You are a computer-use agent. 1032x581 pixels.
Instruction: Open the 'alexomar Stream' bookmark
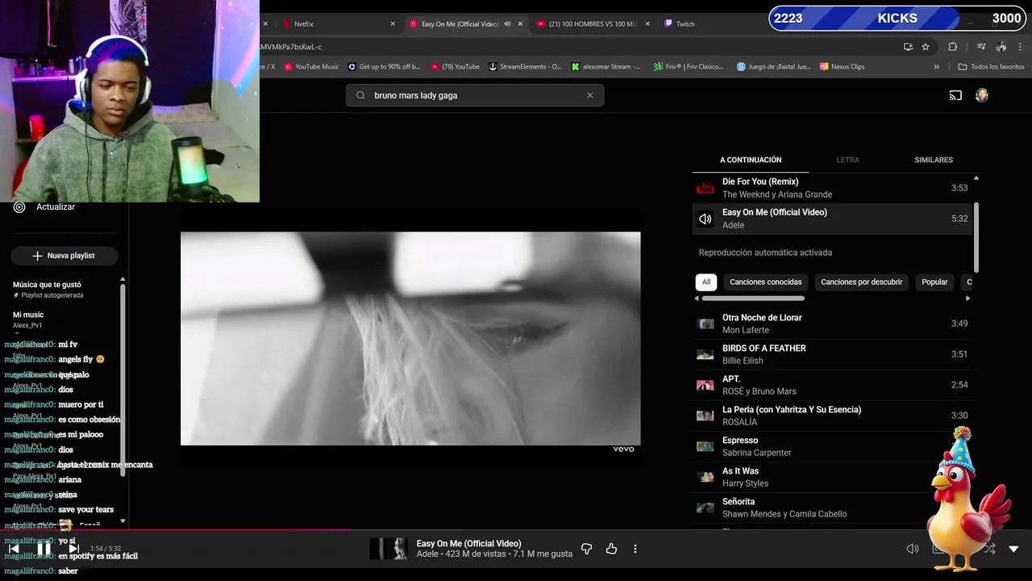[605, 66]
